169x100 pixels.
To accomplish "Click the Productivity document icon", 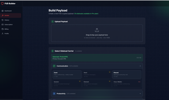I will (54, 94).
